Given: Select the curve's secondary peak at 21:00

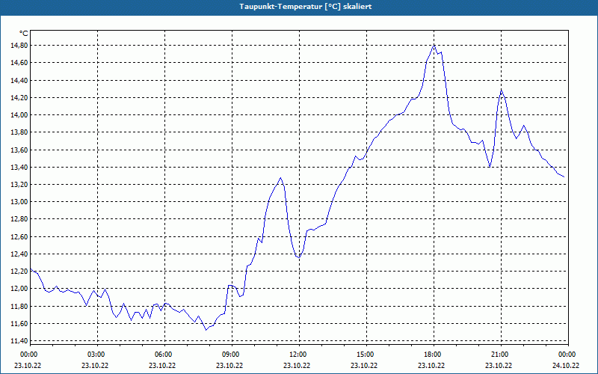Looking at the screenshot, I should tap(501, 90).
